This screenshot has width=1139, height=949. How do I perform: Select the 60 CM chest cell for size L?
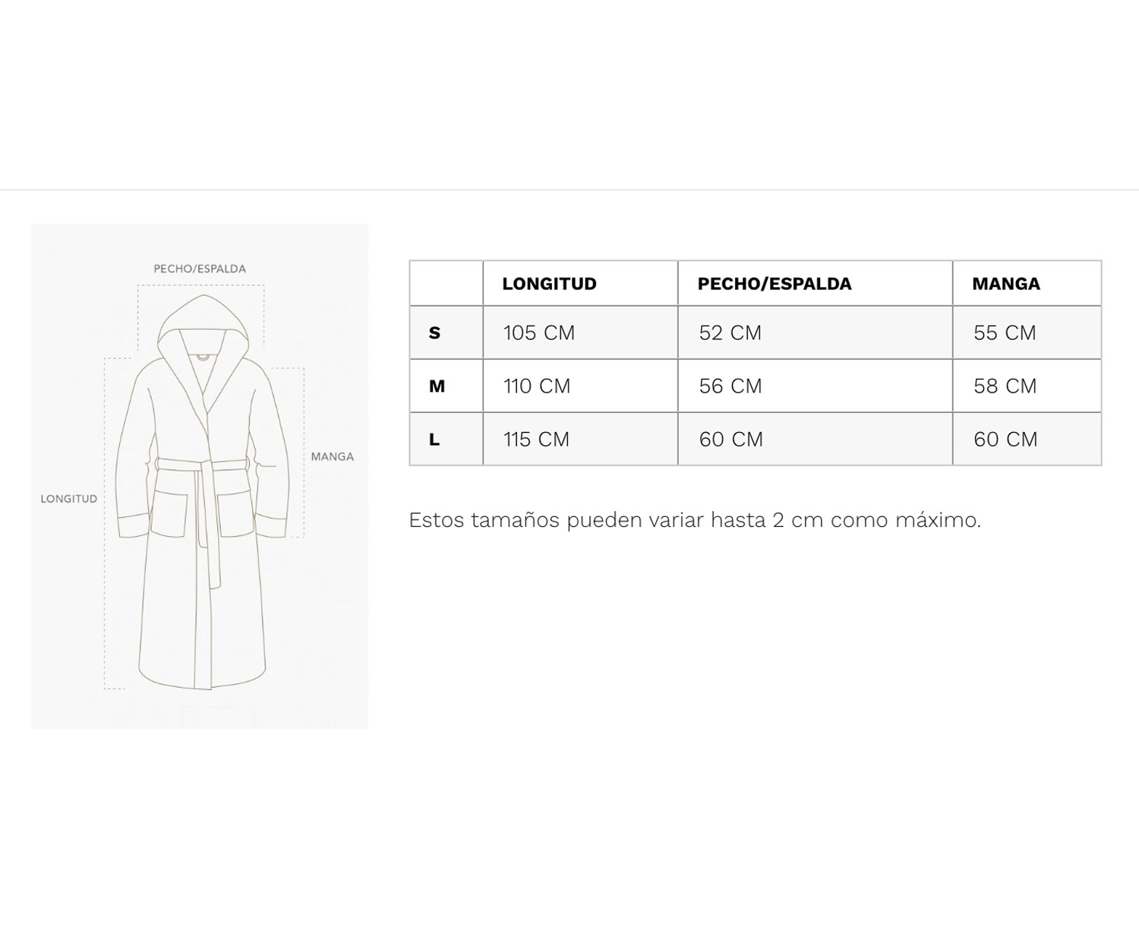(731, 439)
